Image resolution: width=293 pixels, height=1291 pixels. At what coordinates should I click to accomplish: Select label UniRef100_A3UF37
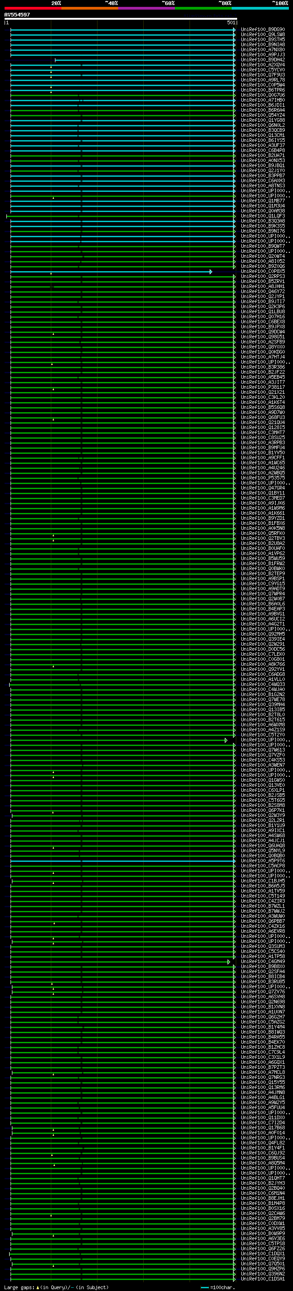point(263,145)
